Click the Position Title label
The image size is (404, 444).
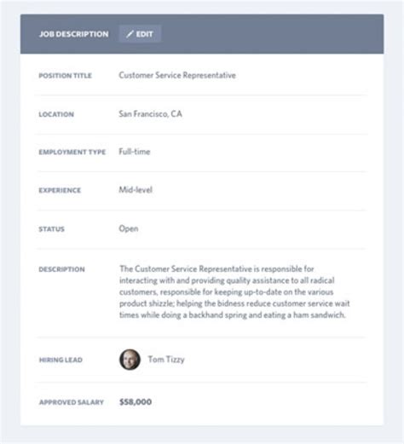pos(65,76)
